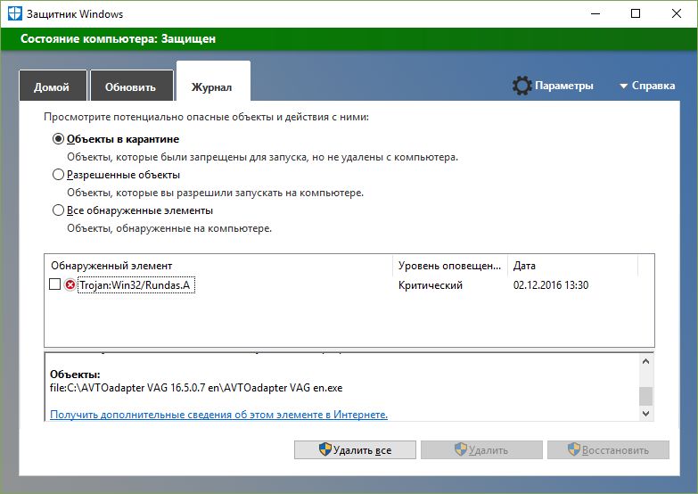Select the Объекты в карантине radio button
Image resolution: width=698 pixels, height=494 pixels.
[59, 139]
